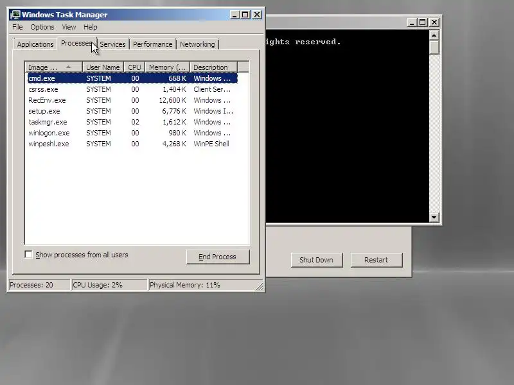514x385 pixels.
Task: Open the File menu
Action: [x=17, y=27]
